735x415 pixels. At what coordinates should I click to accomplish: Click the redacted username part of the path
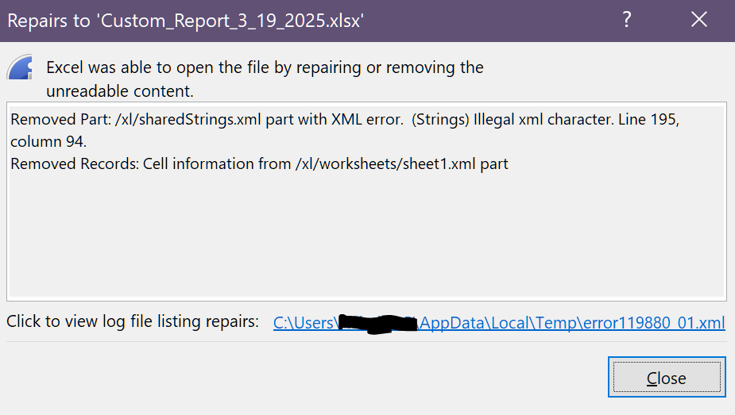377,324
